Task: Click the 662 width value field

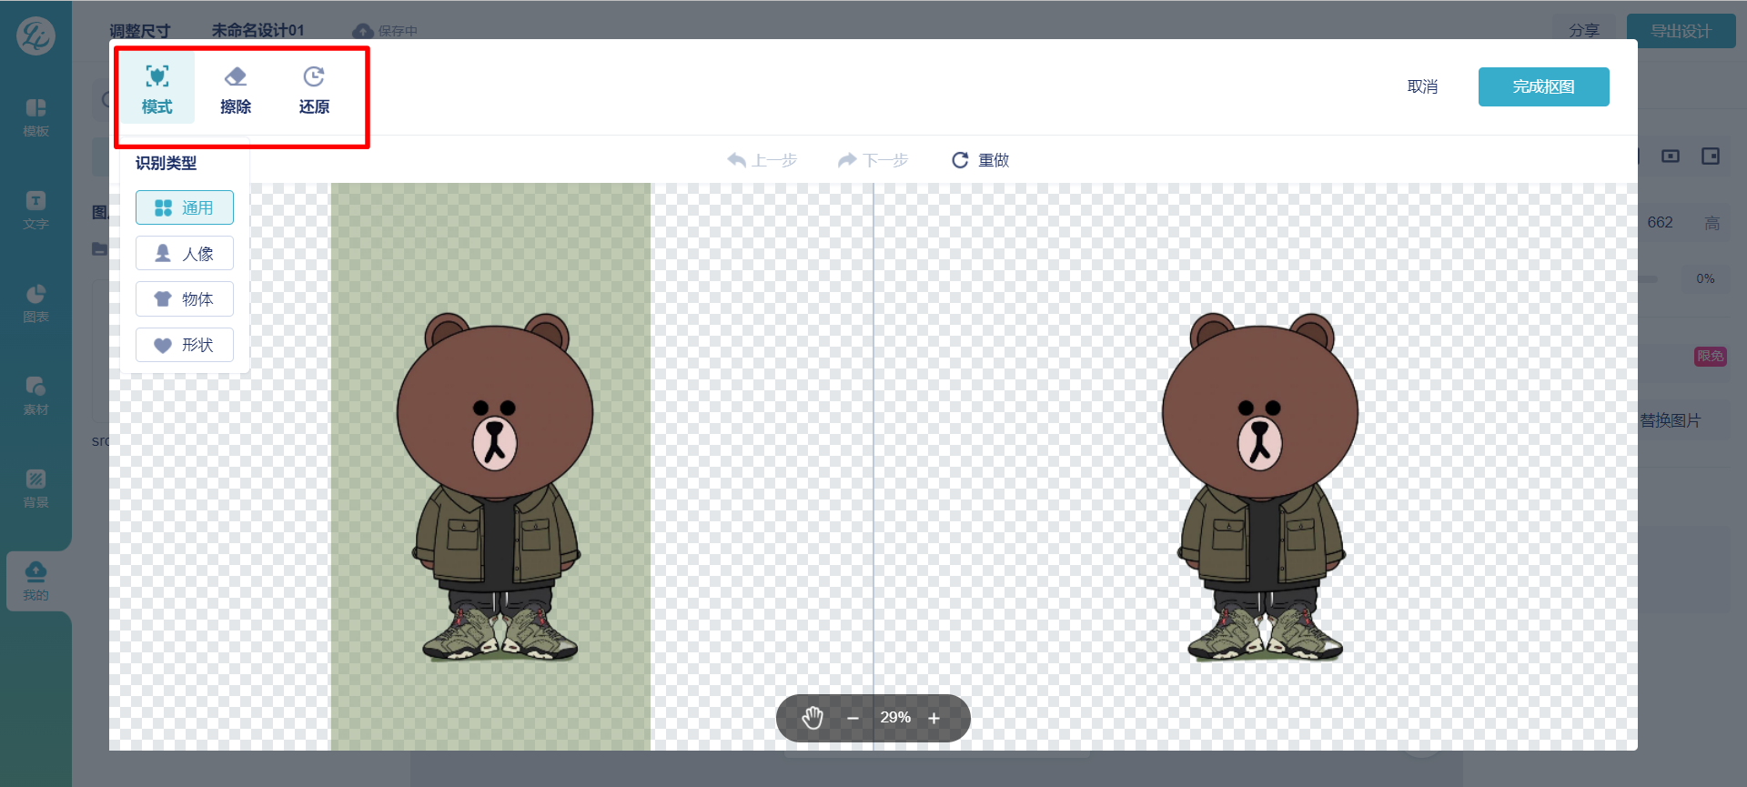Action: click(1660, 223)
